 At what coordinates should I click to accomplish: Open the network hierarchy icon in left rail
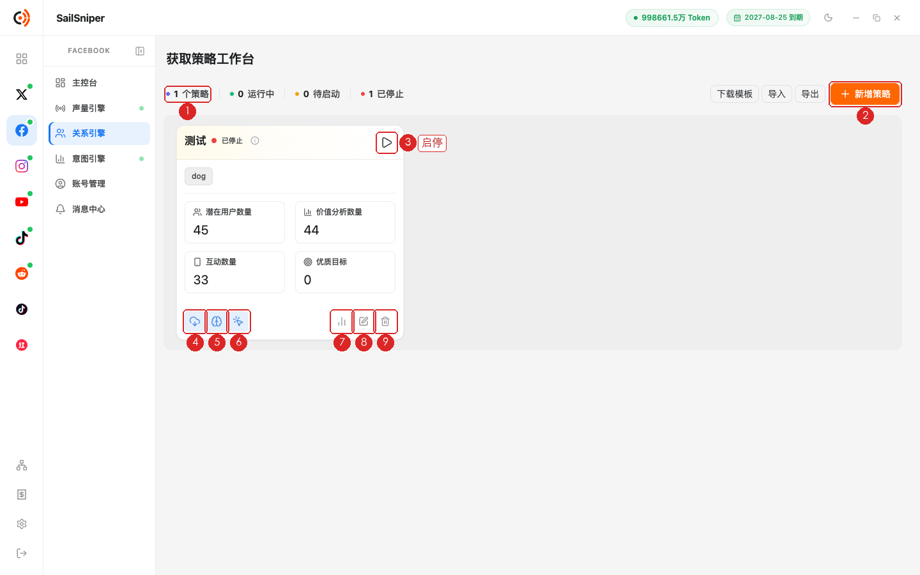tap(22, 465)
